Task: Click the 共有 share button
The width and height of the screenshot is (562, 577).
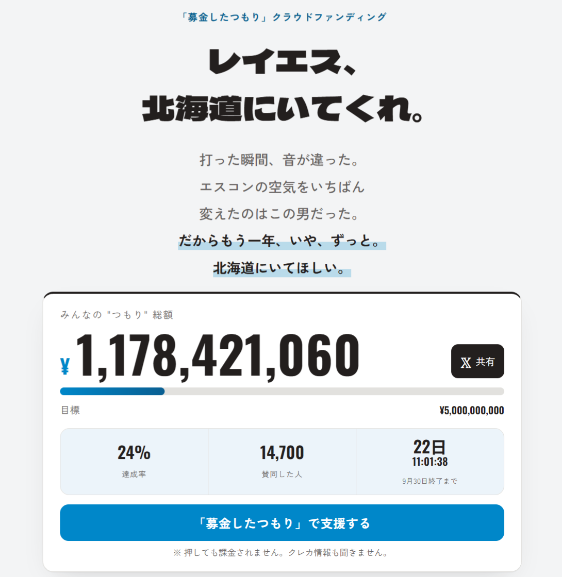Action: pos(477,361)
